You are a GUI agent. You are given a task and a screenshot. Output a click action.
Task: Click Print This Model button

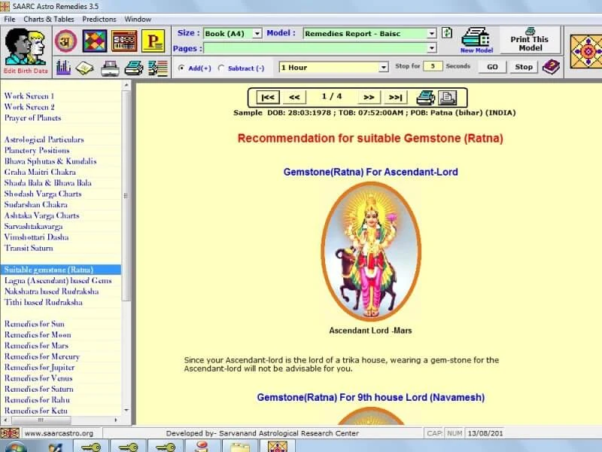pos(530,40)
